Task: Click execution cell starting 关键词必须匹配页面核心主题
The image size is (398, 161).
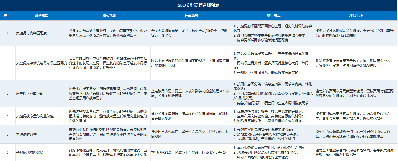Action: tap(274, 33)
